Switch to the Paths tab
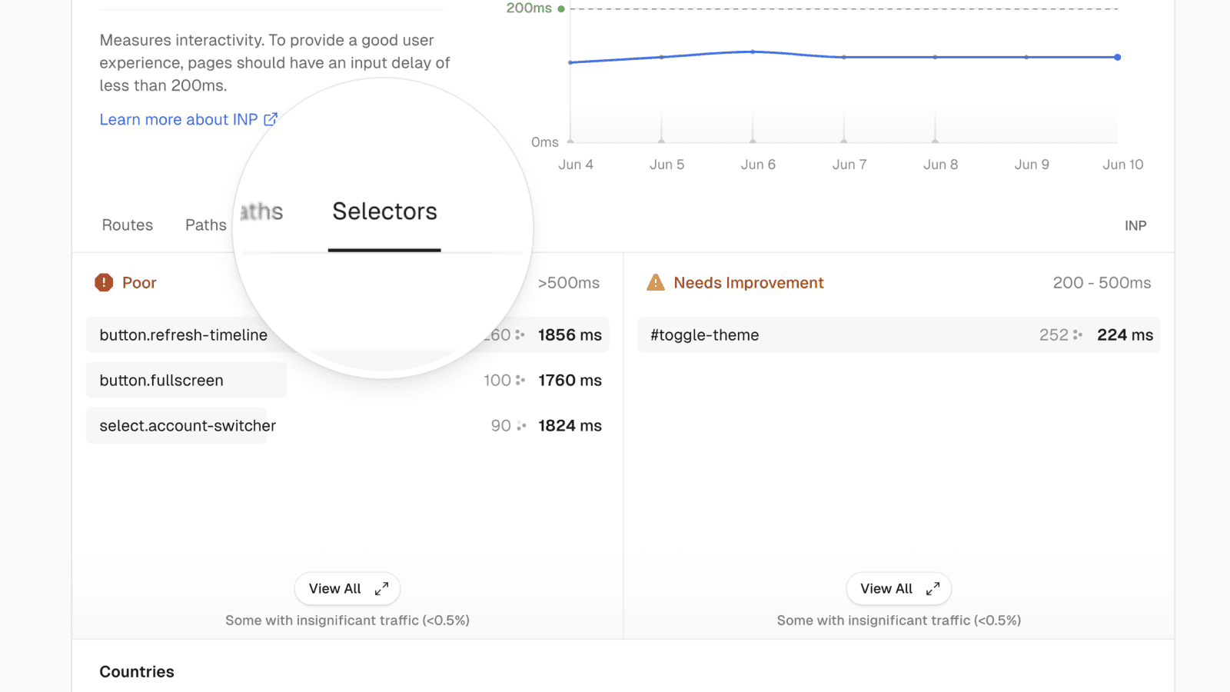The width and height of the screenshot is (1230, 692). (205, 225)
